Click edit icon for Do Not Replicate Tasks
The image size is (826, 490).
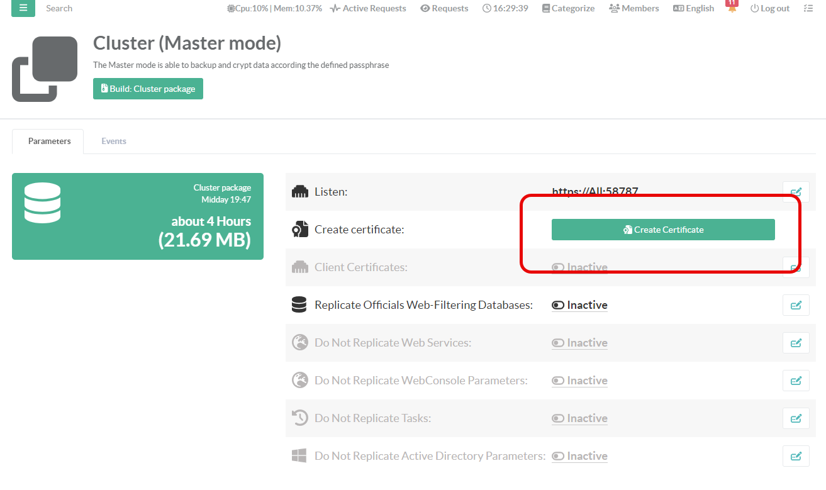[x=796, y=418]
